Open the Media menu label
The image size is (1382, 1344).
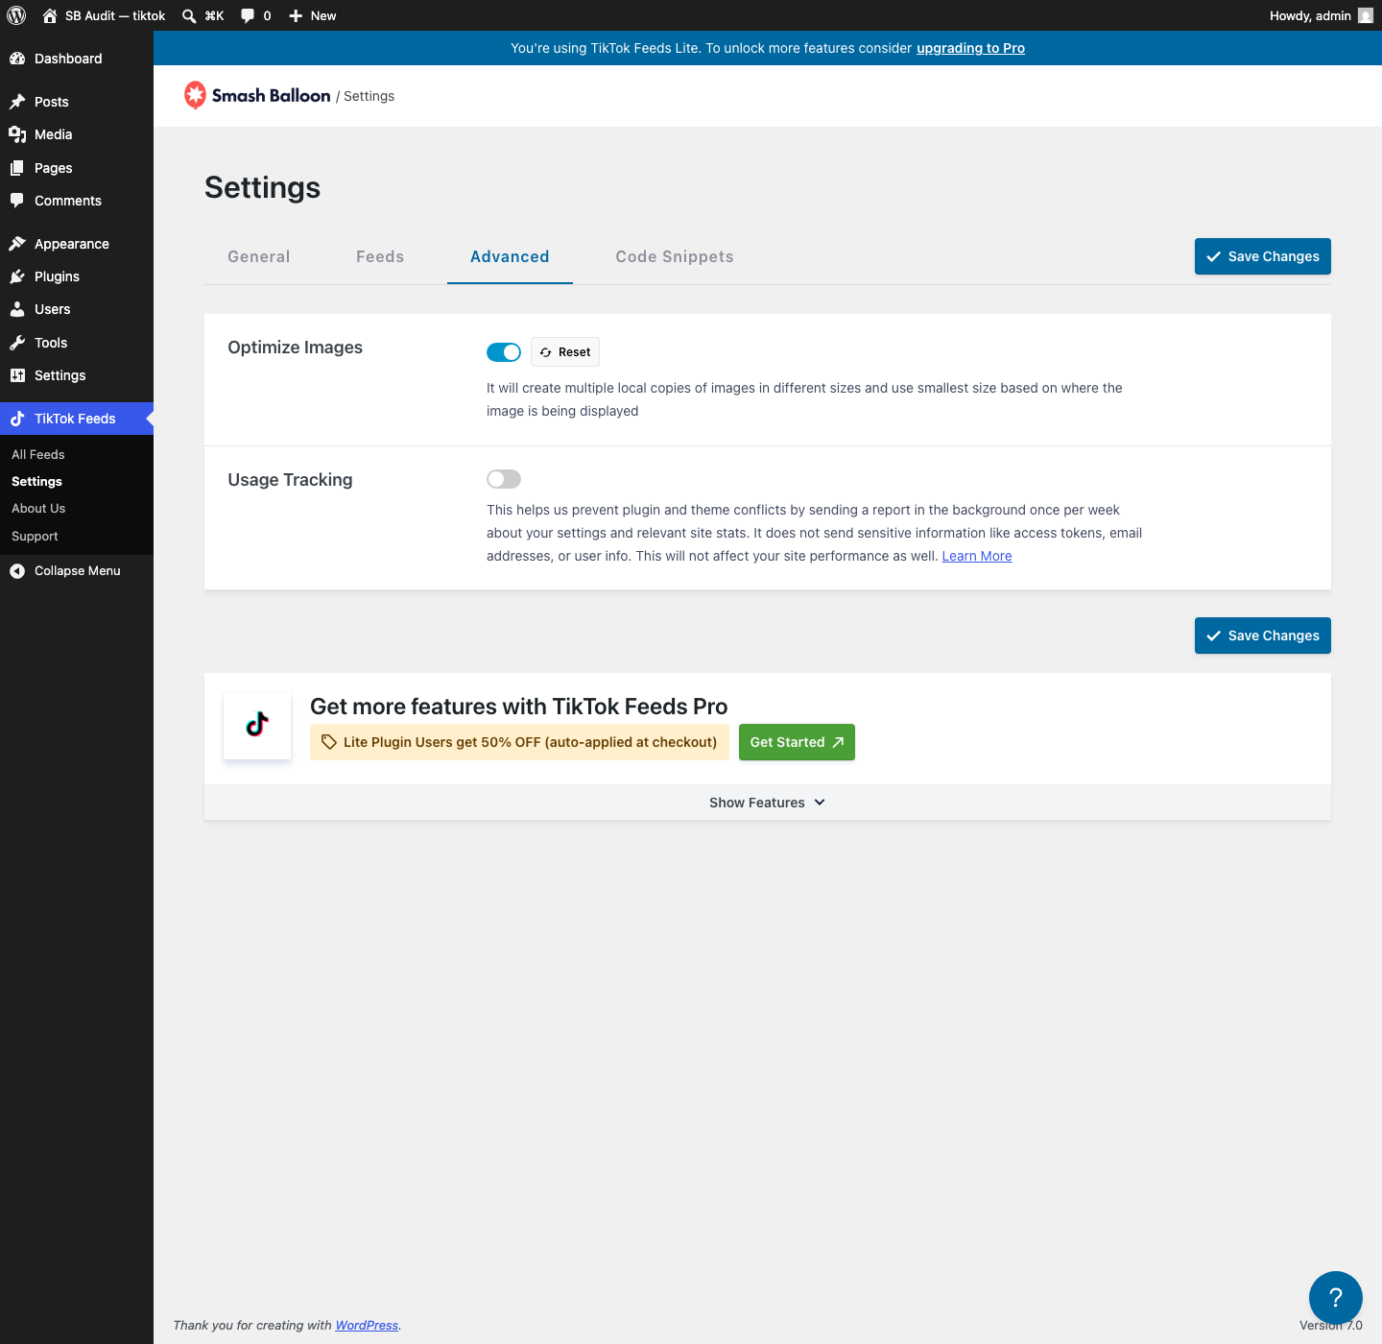(54, 134)
